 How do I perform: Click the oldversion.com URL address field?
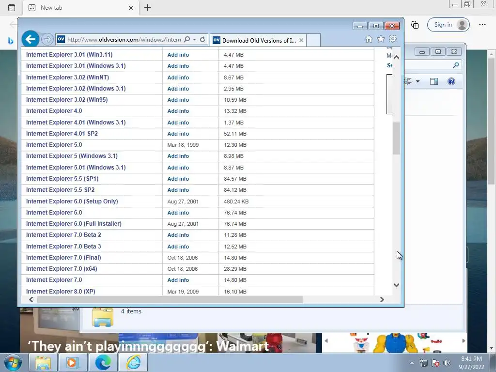124,40
